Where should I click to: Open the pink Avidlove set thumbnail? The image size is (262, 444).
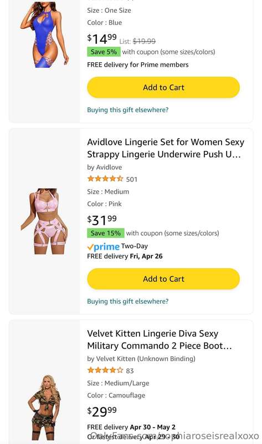44,221
